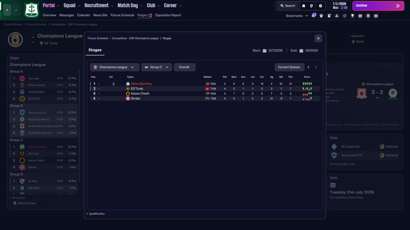Click the Form column header
This screenshot has width=410, height=230.
(x=307, y=77)
